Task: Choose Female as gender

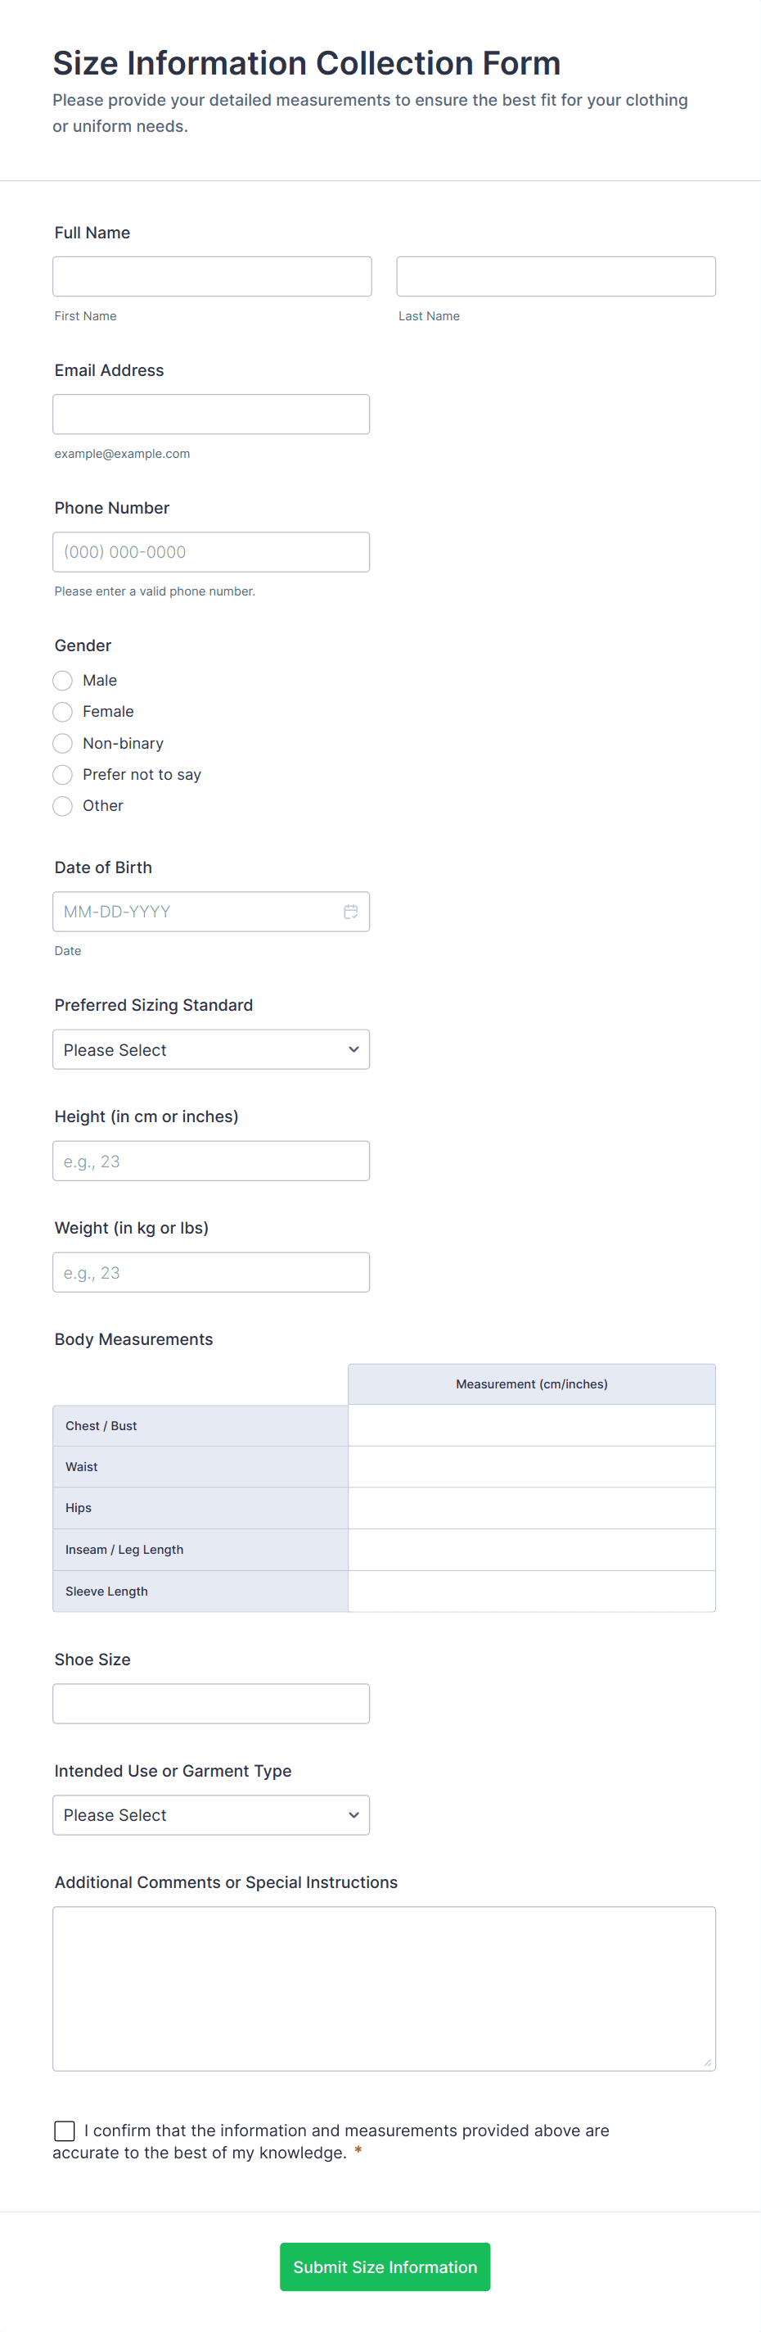Action: pos(62,712)
